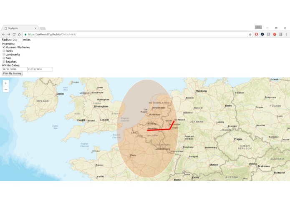Enable the Parks interest checkbox
This screenshot has height=206, width=290.
(x=4, y=50)
